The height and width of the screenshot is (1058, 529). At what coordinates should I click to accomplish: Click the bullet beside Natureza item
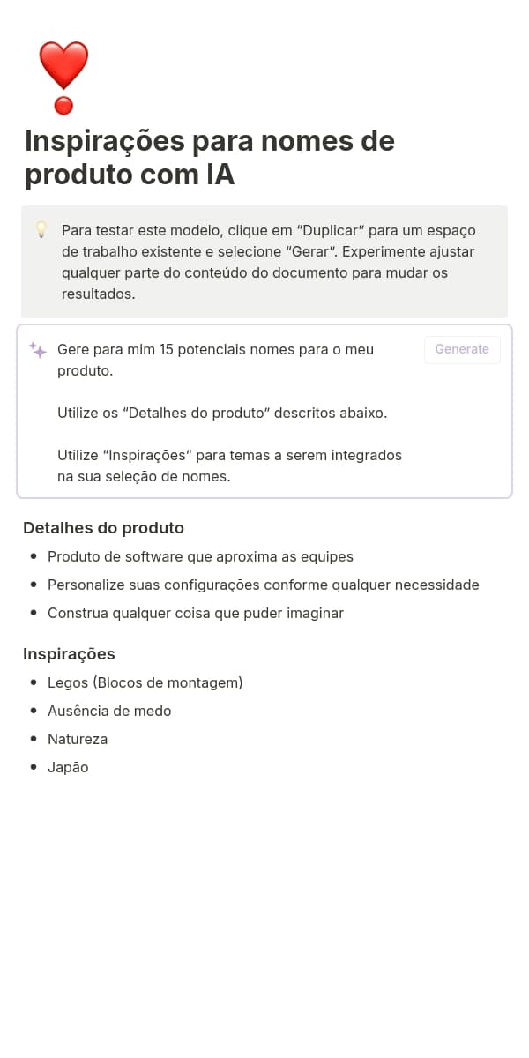pyautogui.click(x=34, y=739)
